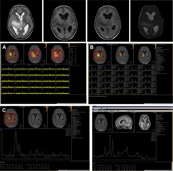The height and width of the screenshot is (171, 173).
Task: Select the green voxel box in panel C
Action: (10, 118)
